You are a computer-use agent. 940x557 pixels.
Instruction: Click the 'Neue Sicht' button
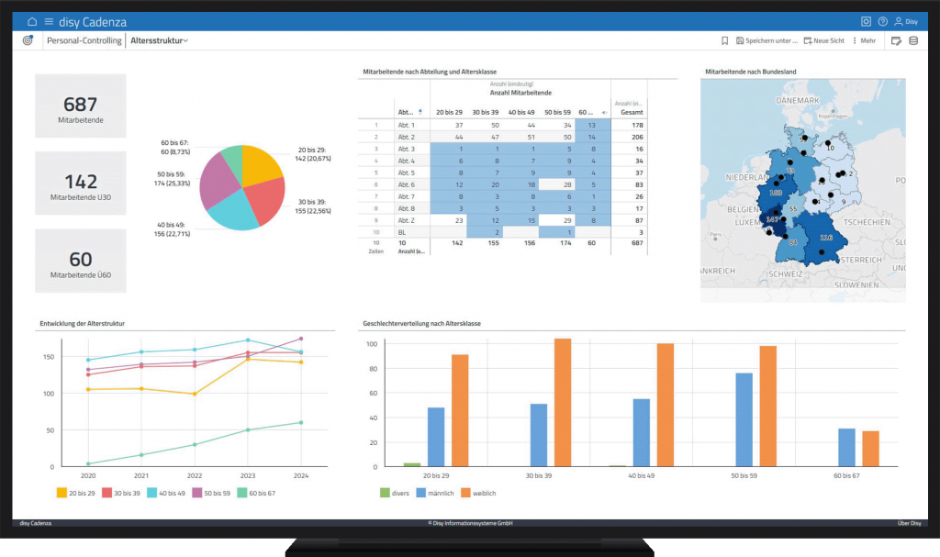[x=824, y=40]
